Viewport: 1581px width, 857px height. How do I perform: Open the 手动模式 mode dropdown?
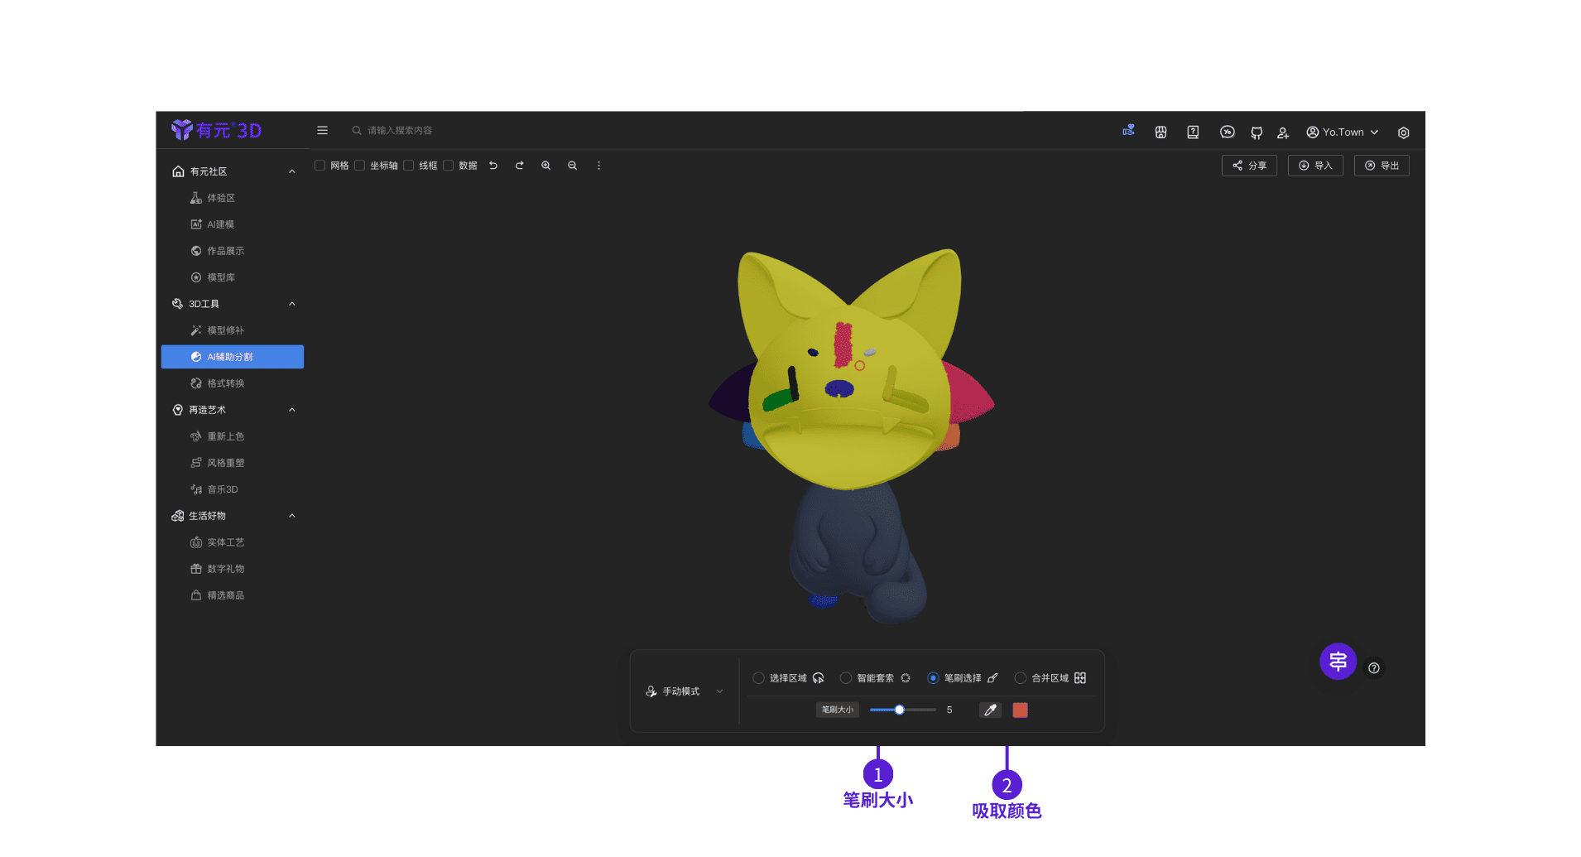pos(685,691)
